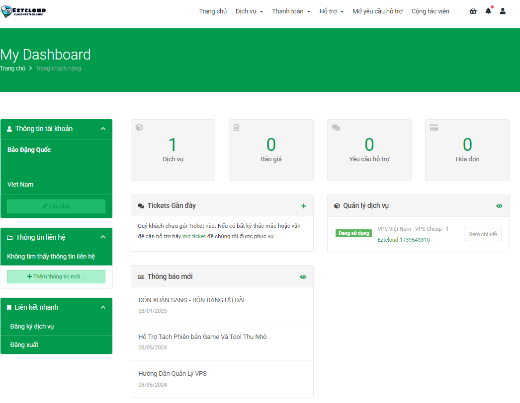The height and width of the screenshot is (403, 520).
Task: Open the Hóa đơn count tile
Action: pos(467,150)
